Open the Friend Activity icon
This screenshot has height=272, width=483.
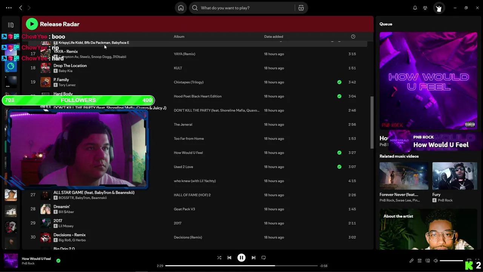(x=425, y=8)
